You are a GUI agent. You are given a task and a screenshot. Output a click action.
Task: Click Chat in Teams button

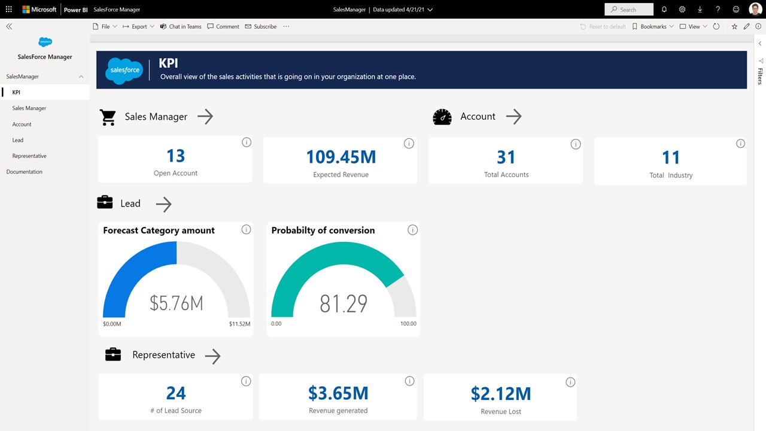pyautogui.click(x=181, y=26)
